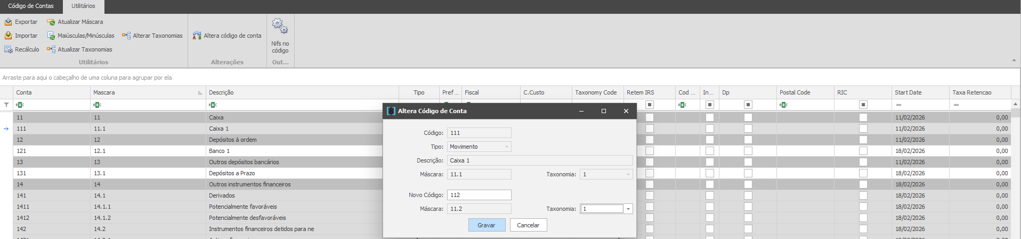Screen dimensions: 1021x239
Task: Click the Importar icon in the ribbon
Action: 9,36
